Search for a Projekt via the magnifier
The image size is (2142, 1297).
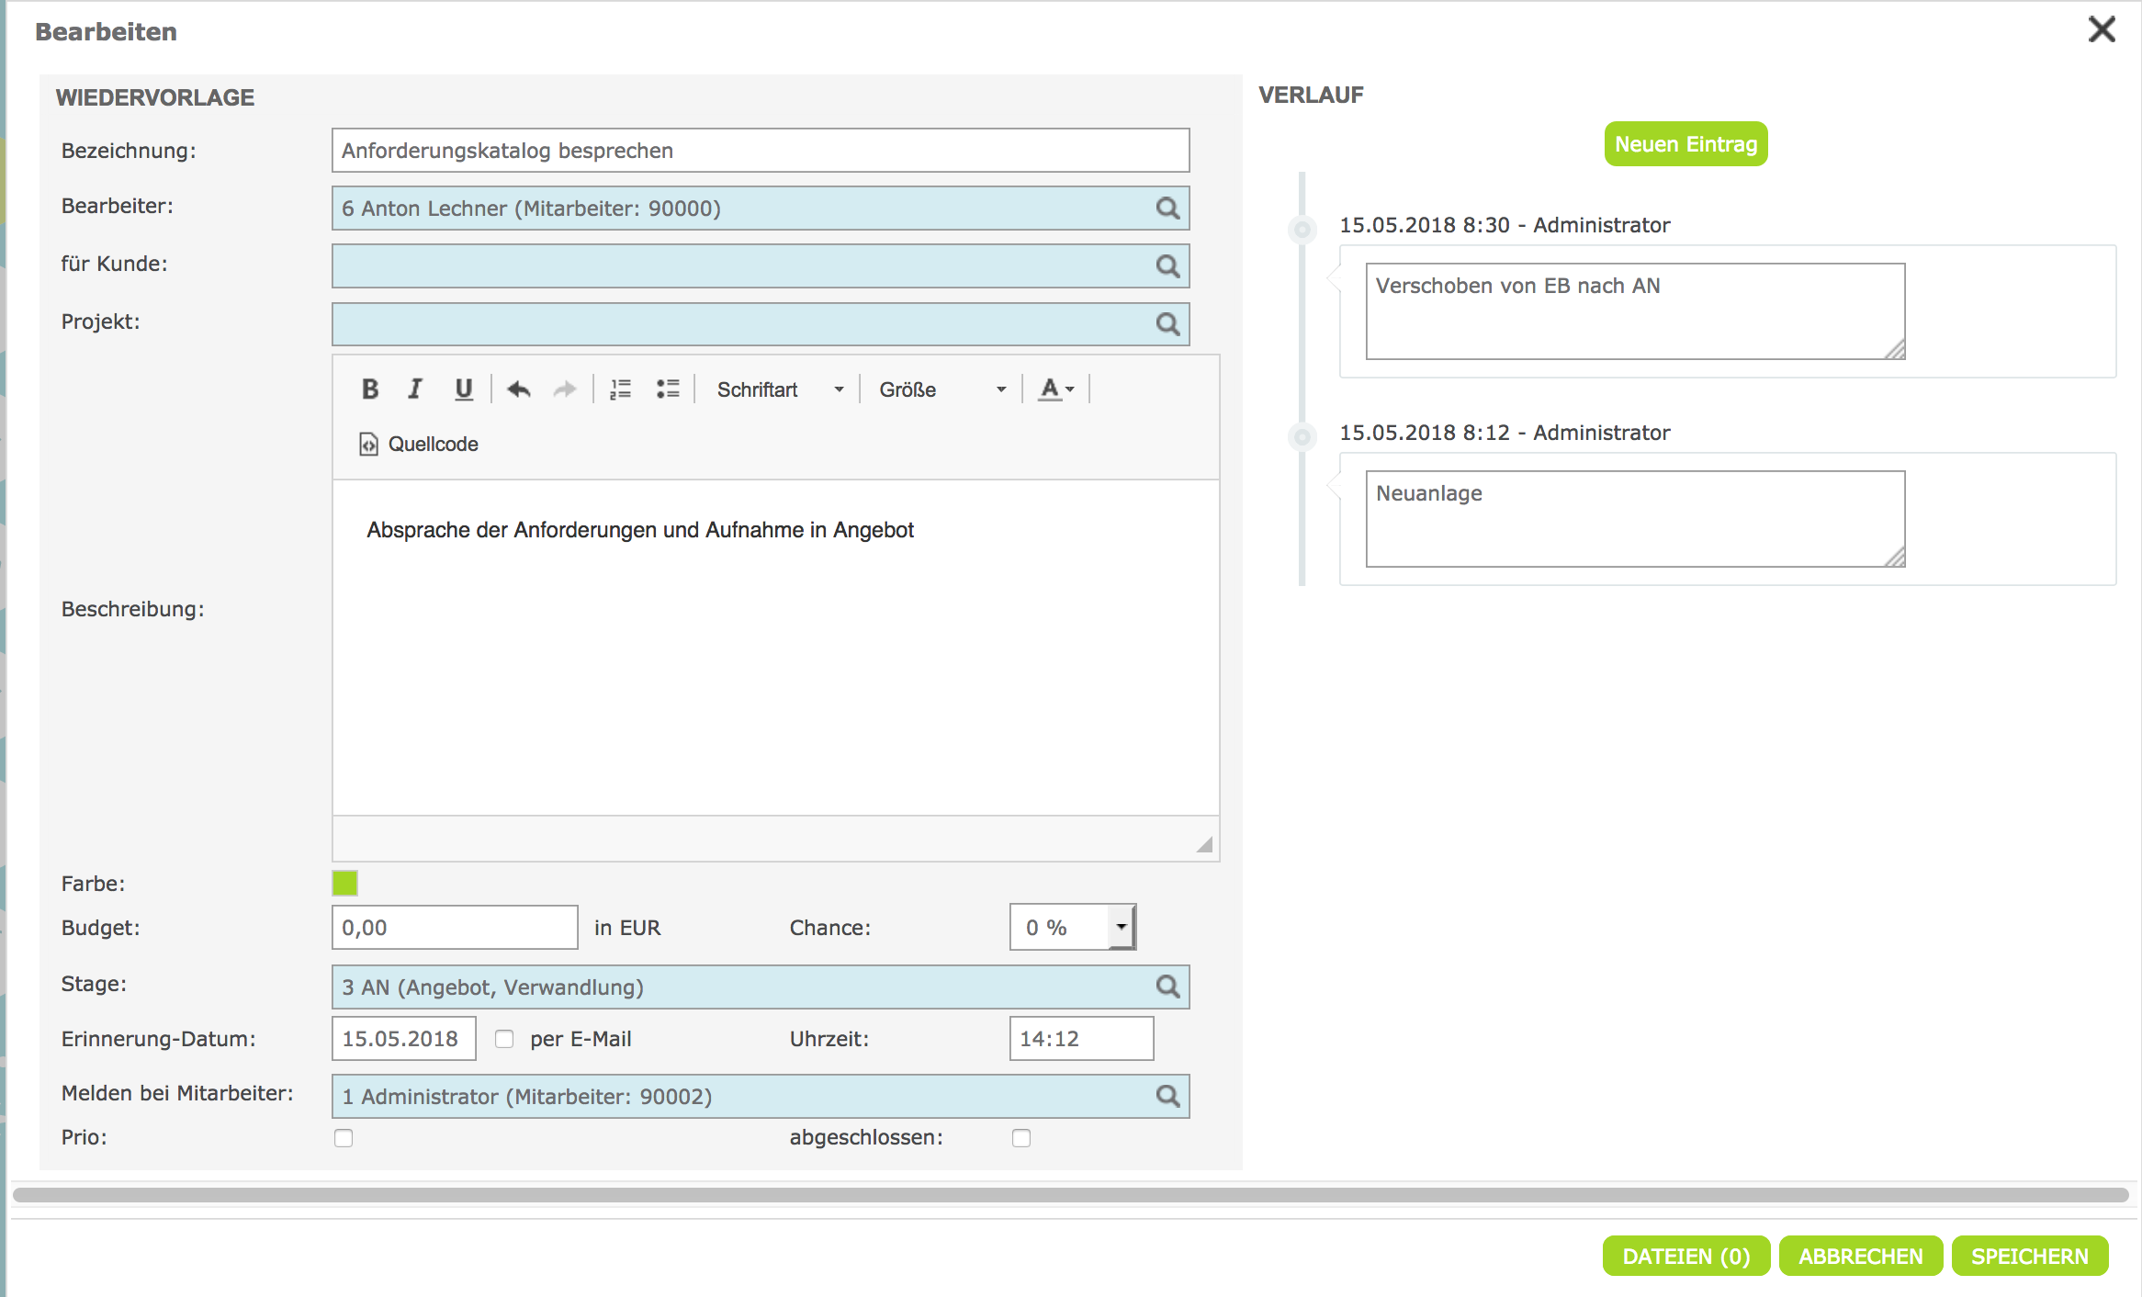coord(1167,324)
